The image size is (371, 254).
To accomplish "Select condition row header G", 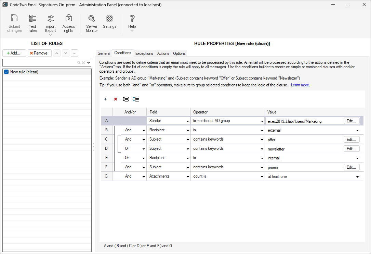I will pos(107,176).
